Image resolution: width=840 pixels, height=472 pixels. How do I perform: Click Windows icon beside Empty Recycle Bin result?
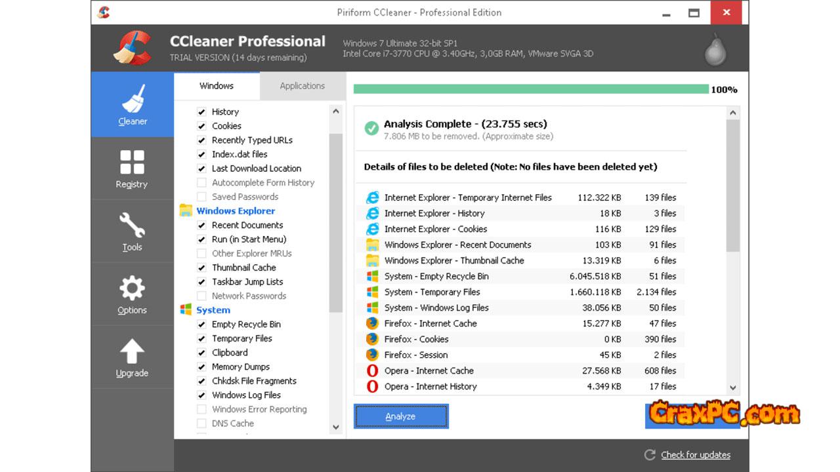click(372, 276)
